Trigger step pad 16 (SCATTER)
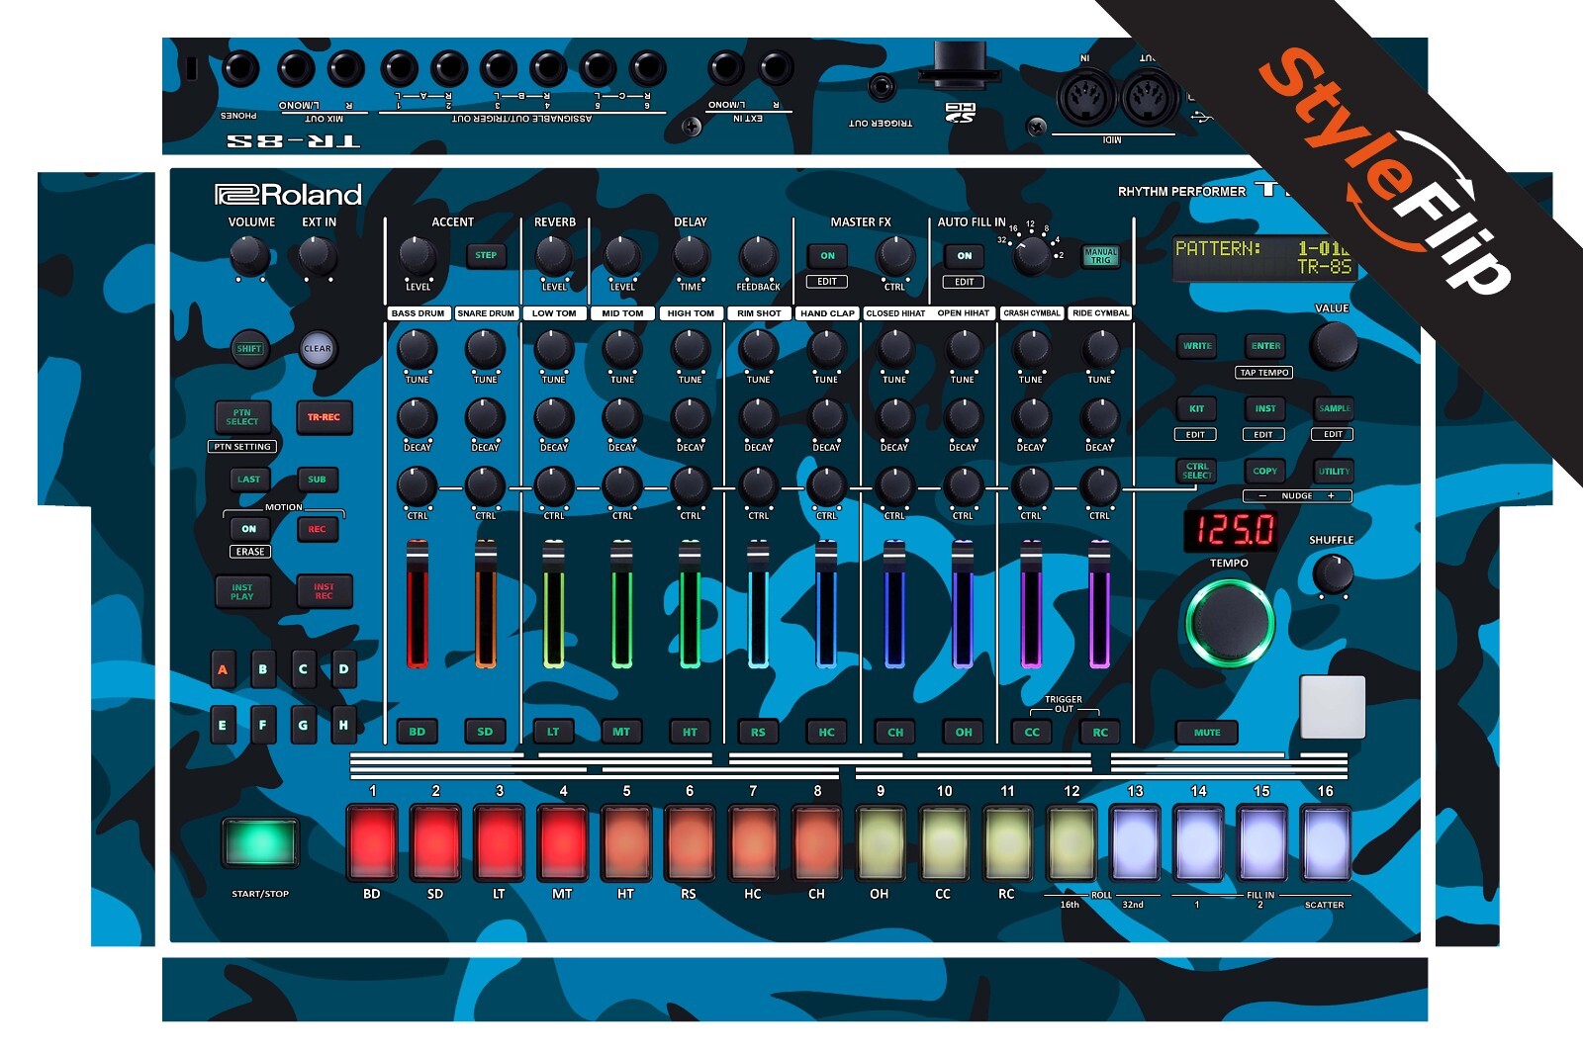 point(1325,842)
